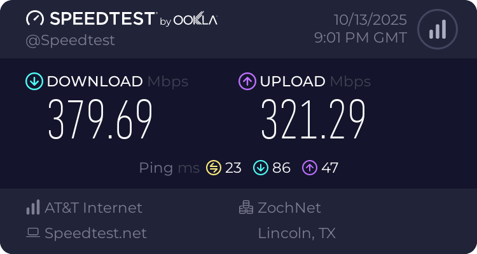477x254 pixels.
Task: Click the signal bars circle icon
Action: pyautogui.click(x=436, y=29)
